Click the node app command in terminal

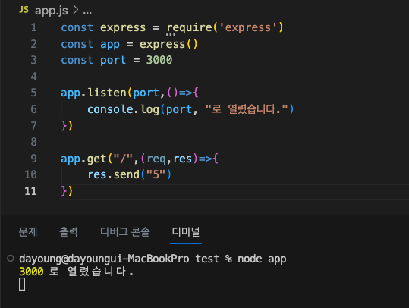(x=262, y=259)
